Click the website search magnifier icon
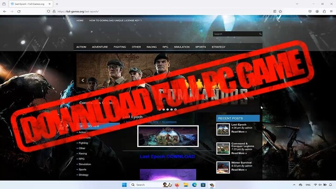 [x=260, y=34]
